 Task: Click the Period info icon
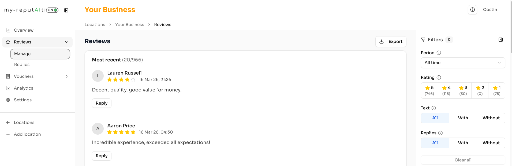(439, 53)
